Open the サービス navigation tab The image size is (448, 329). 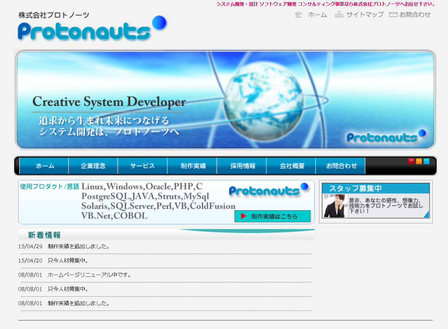(x=143, y=166)
